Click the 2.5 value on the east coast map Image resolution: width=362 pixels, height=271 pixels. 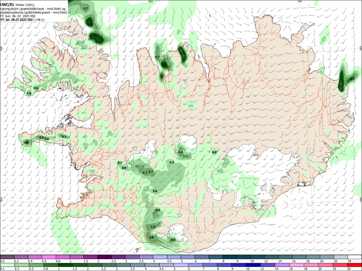click(340, 86)
